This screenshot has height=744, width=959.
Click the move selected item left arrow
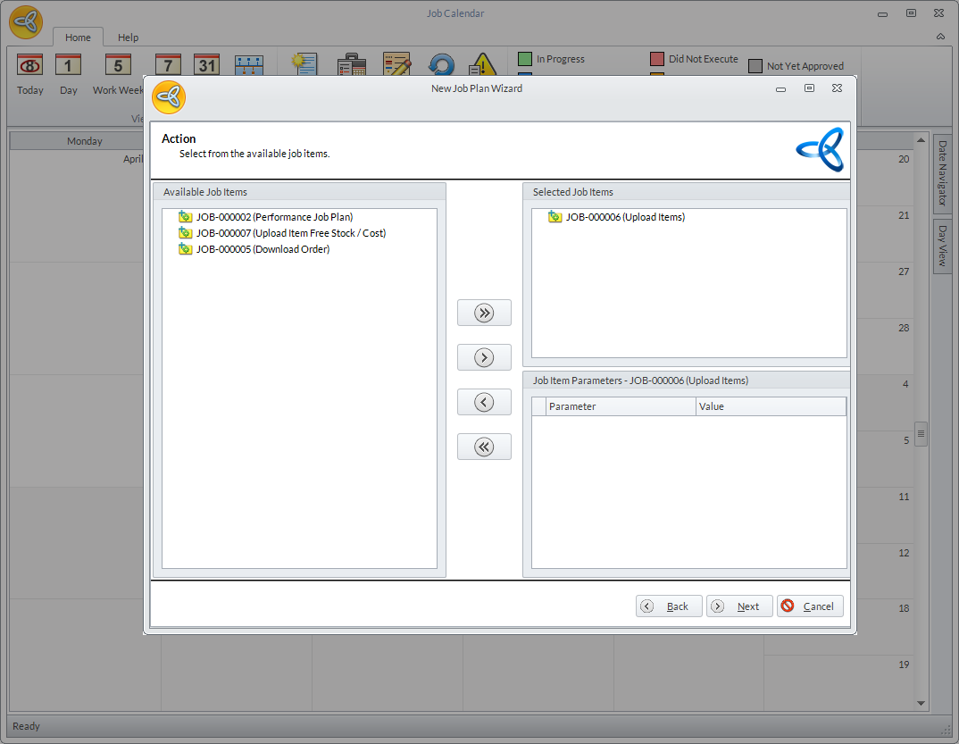[484, 402]
